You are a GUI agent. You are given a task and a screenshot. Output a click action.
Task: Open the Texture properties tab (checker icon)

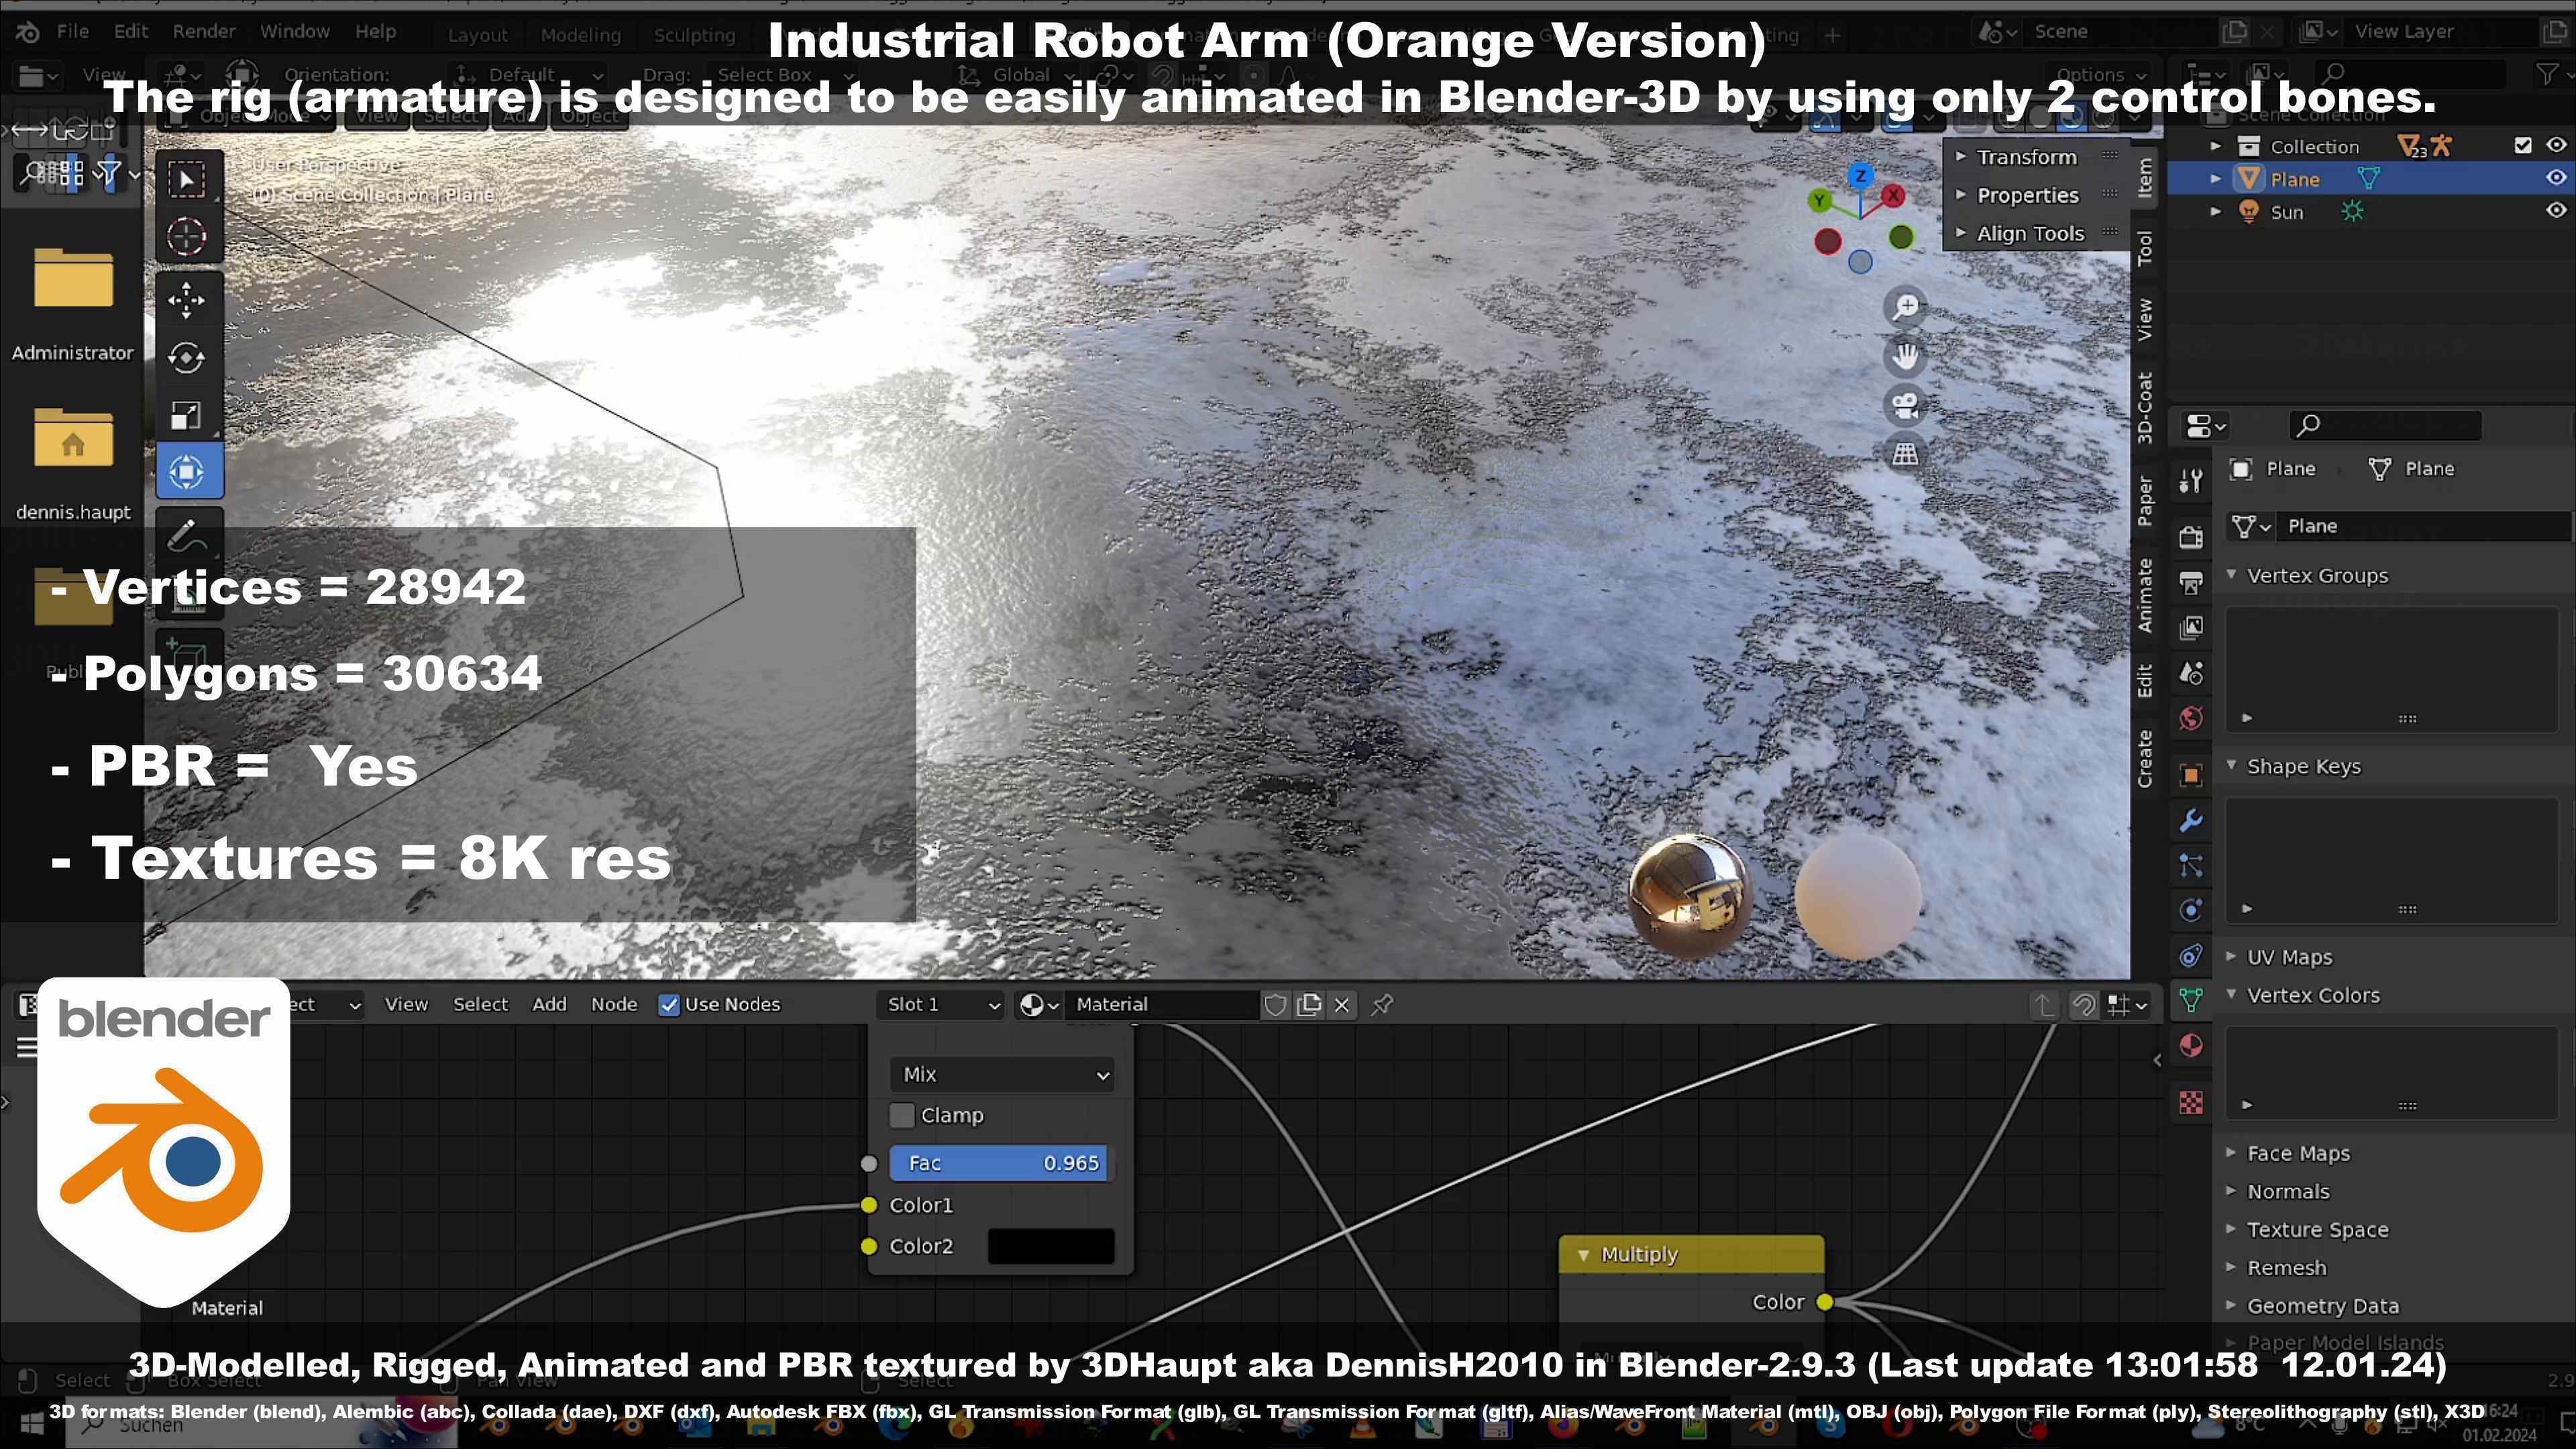tap(2191, 1103)
